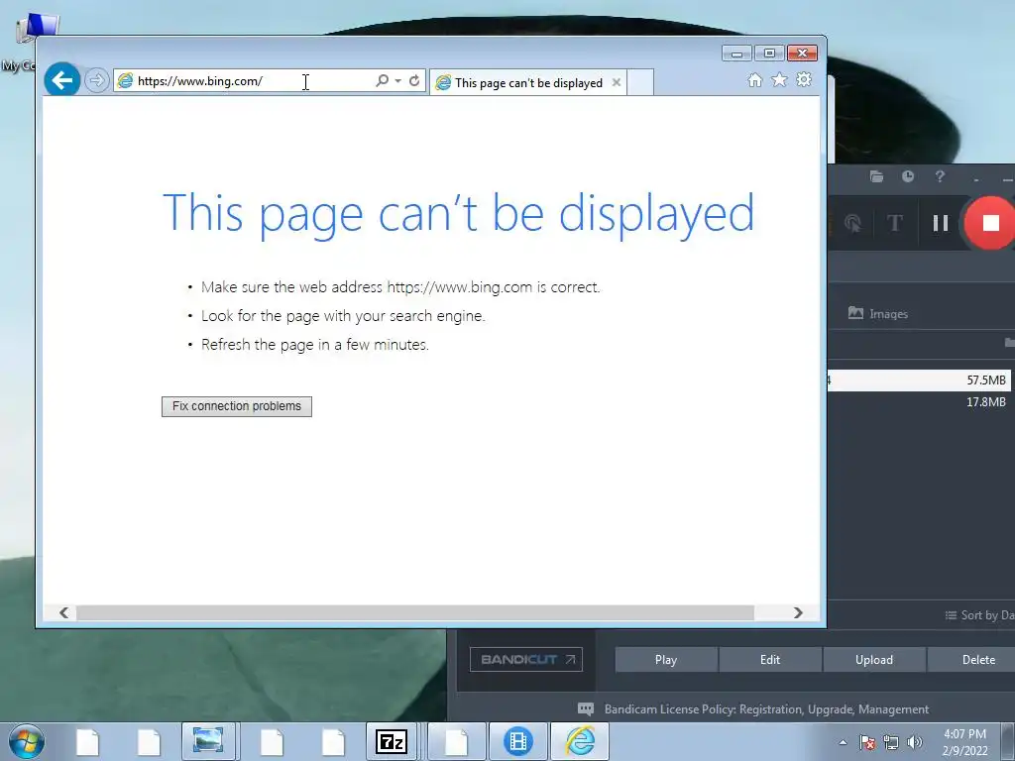Viewport: 1015px width, 761px height.
Task: Click the network tray icon
Action: click(x=891, y=742)
